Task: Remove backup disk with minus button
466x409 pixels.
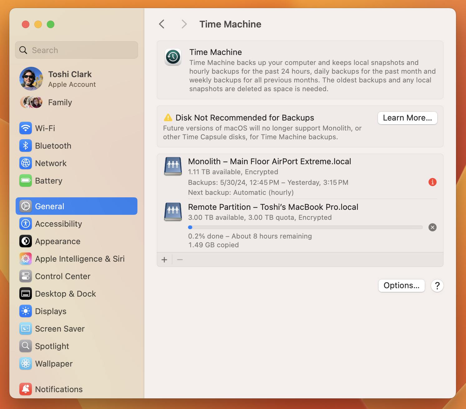Action: pyautogui.click(x=180, y=259)
